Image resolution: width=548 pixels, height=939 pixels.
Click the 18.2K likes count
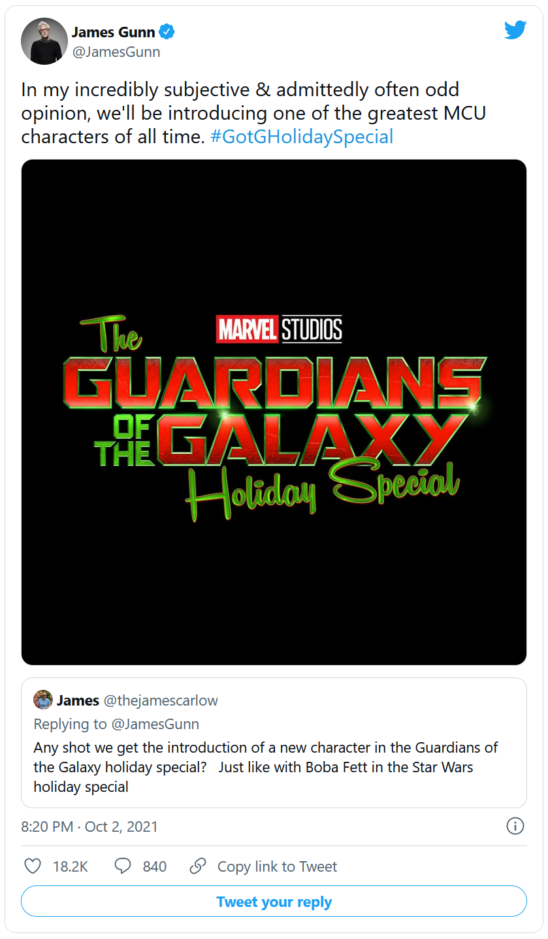[x=71, y=866]
